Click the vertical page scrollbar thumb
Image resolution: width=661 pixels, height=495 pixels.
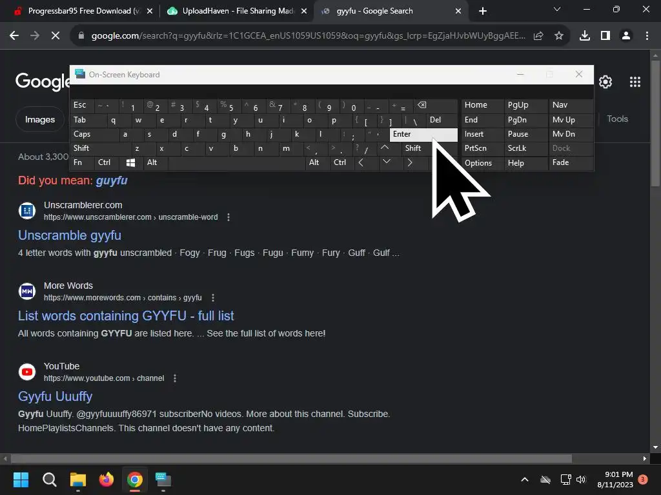(655, 123)
